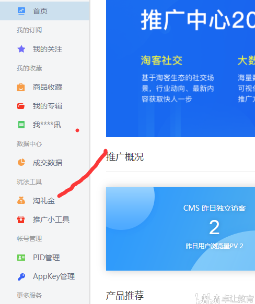Click the 推广中心 banner title
255x304 pixels.
pos(198,20)
